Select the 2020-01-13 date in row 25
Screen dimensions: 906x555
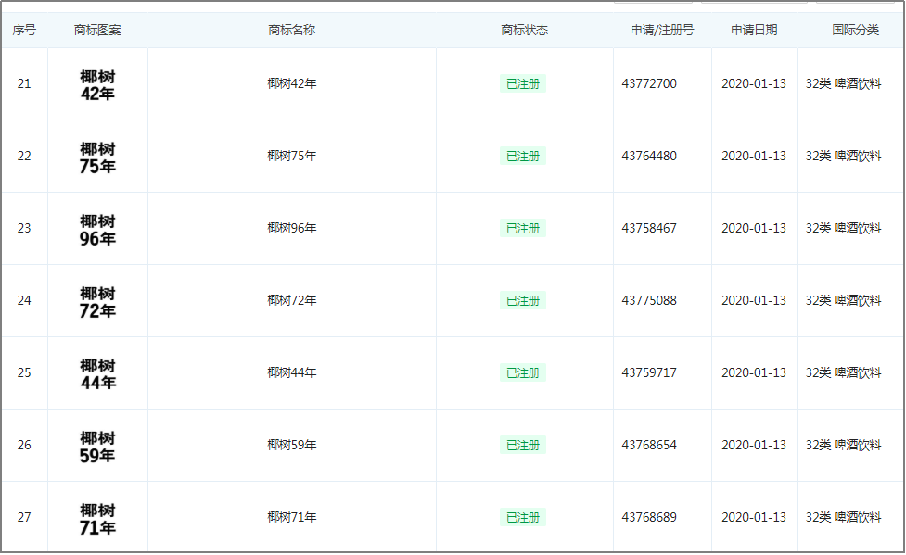pos(754,372)
